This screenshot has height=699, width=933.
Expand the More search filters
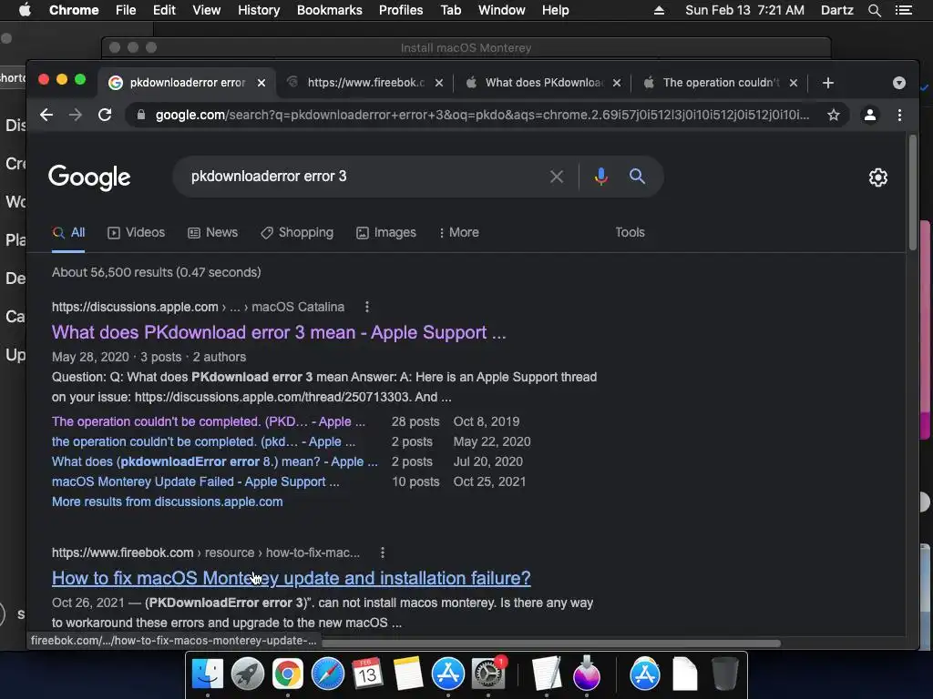pos(459,232)
